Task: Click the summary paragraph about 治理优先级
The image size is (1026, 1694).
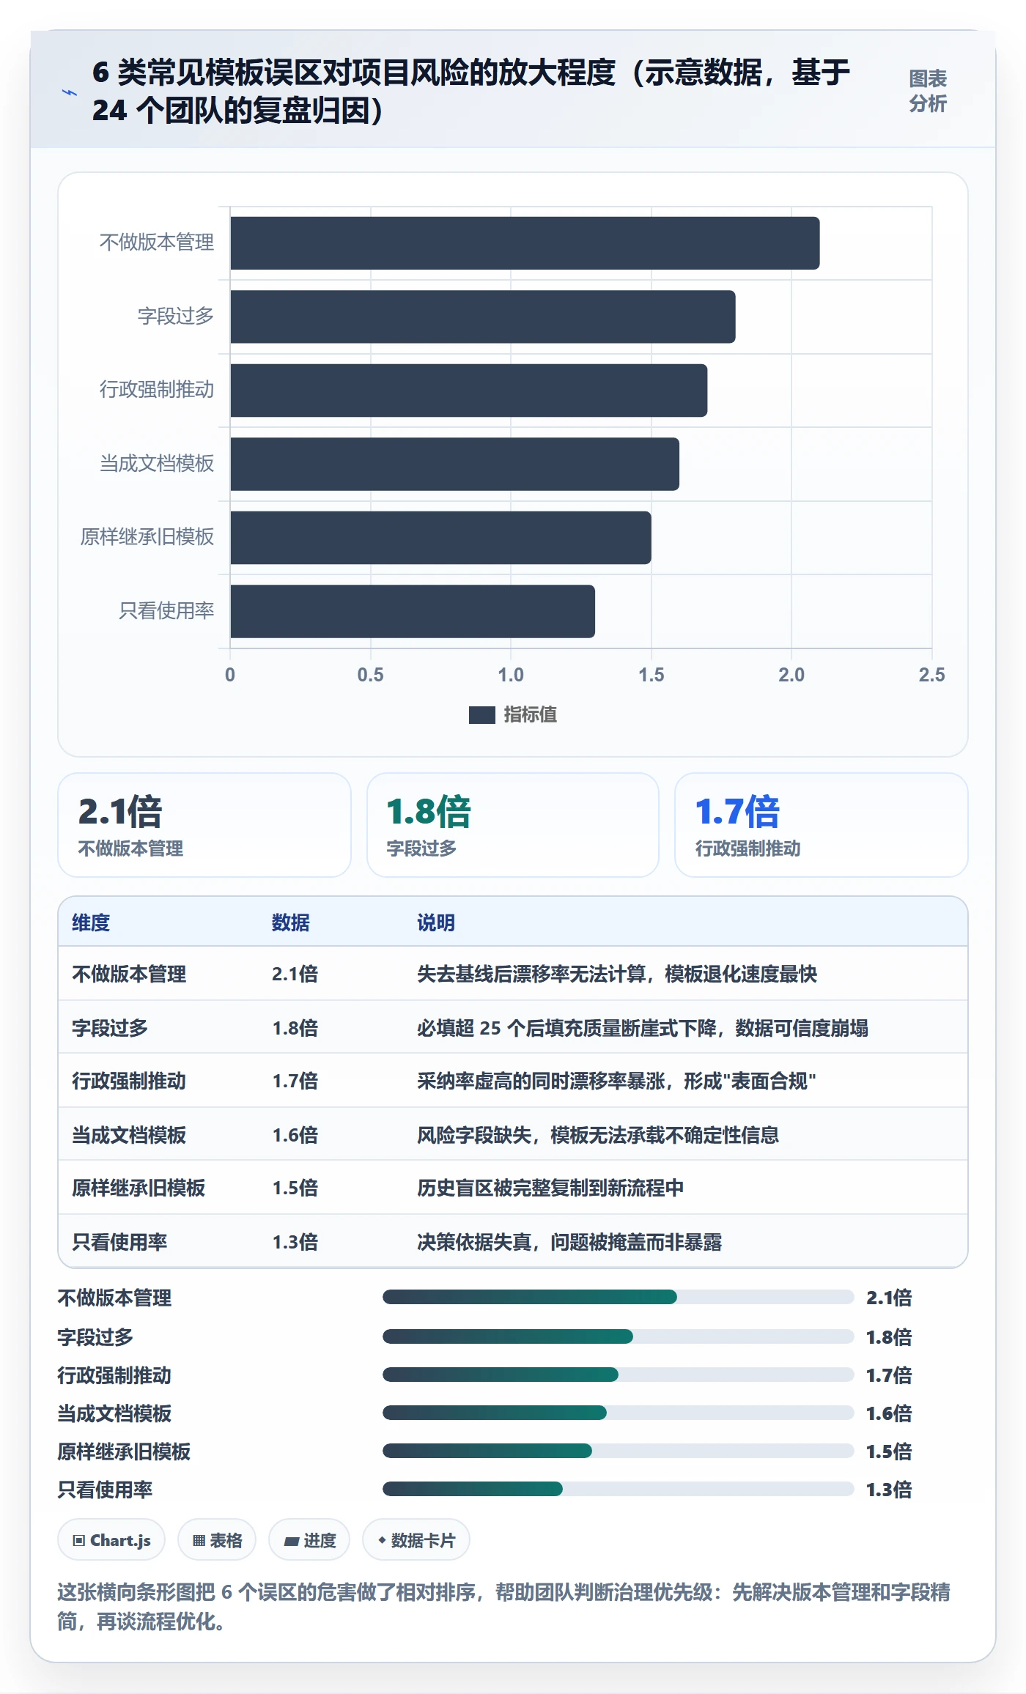Action: point(504,1607)
